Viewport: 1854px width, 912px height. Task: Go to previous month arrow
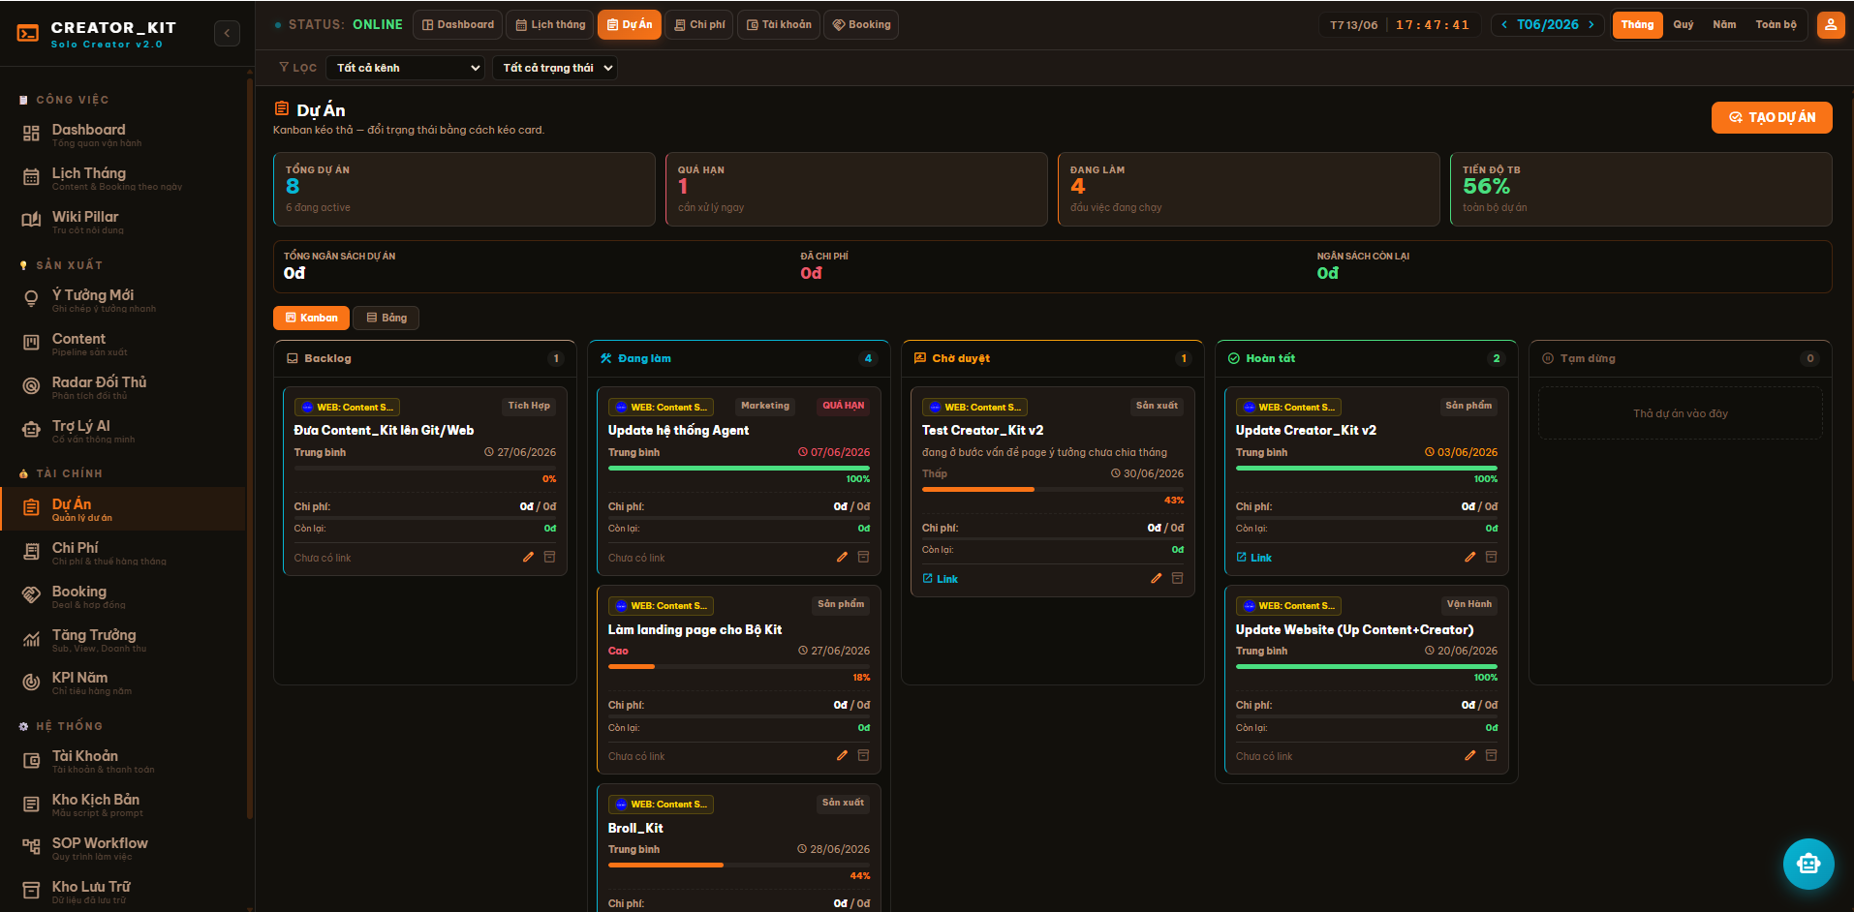1504,25
